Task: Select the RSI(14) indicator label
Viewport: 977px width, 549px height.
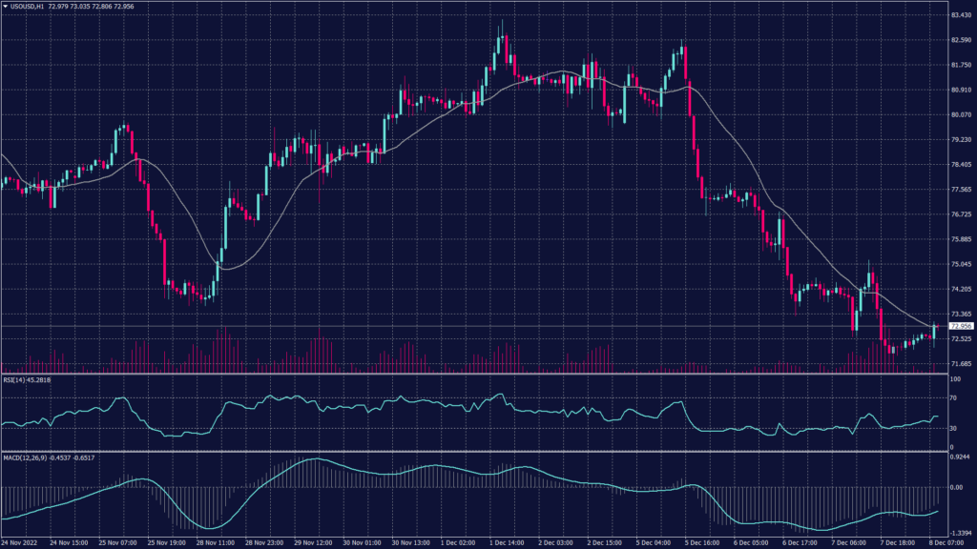Action: tap(25, 380)
